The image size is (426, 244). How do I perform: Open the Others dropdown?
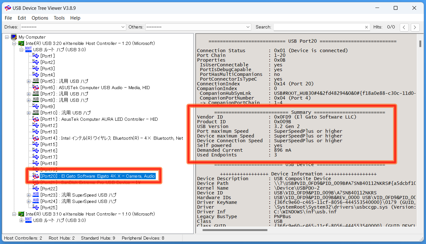pos(198,27)
